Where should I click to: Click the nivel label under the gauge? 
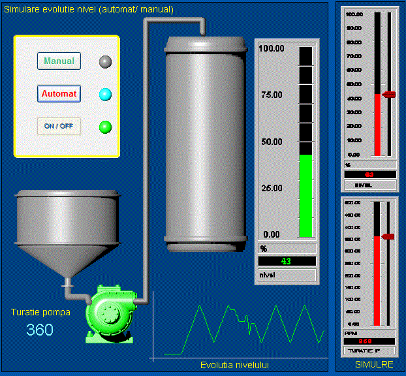point(287,275)
